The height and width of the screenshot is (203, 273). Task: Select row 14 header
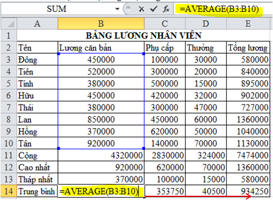coord(9,191)
